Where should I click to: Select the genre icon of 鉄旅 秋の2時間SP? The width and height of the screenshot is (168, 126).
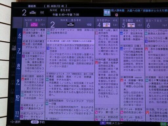[147, 80]
